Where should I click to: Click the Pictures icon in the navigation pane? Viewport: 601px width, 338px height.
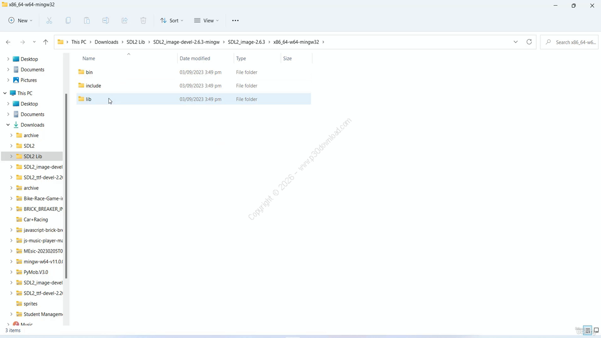point(16,80)
